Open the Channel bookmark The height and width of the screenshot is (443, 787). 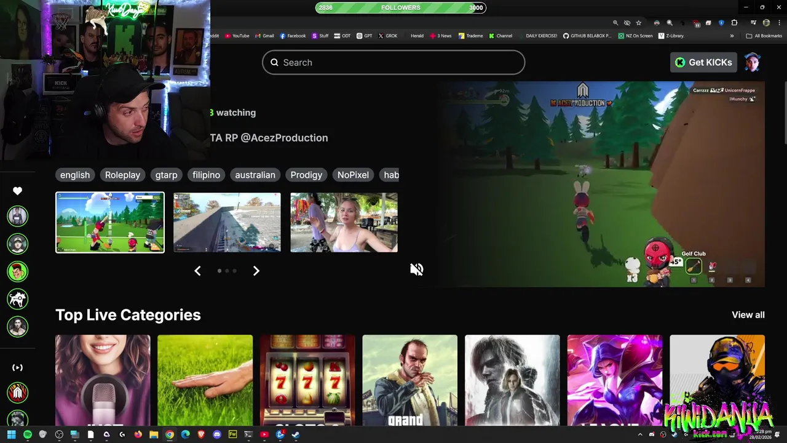[x=500, y=36]
